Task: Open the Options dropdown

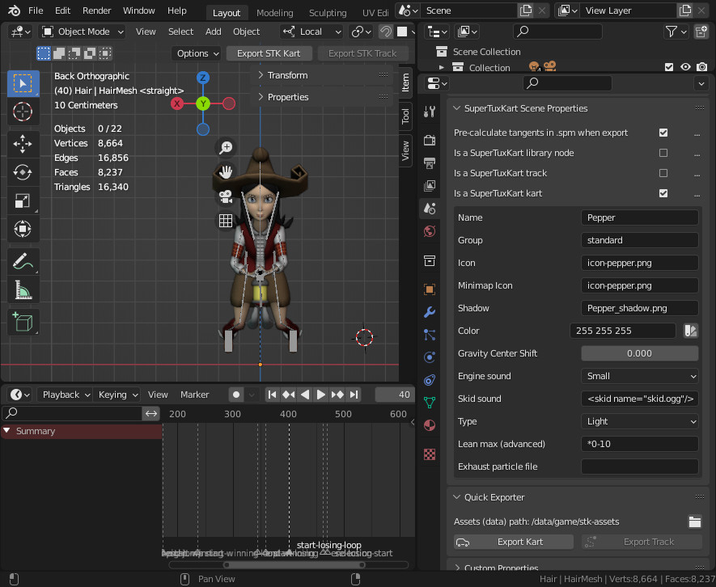Action: (x=197, y=53)
